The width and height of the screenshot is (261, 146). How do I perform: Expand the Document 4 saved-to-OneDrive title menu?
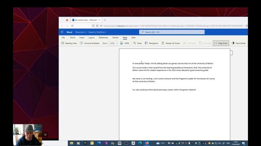91,32
